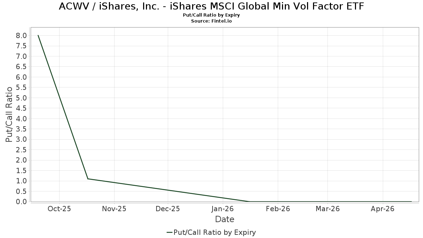423x238 pixels.
Task: Click the 0.0 y-axis tick label
Action: tap(22, 202)
